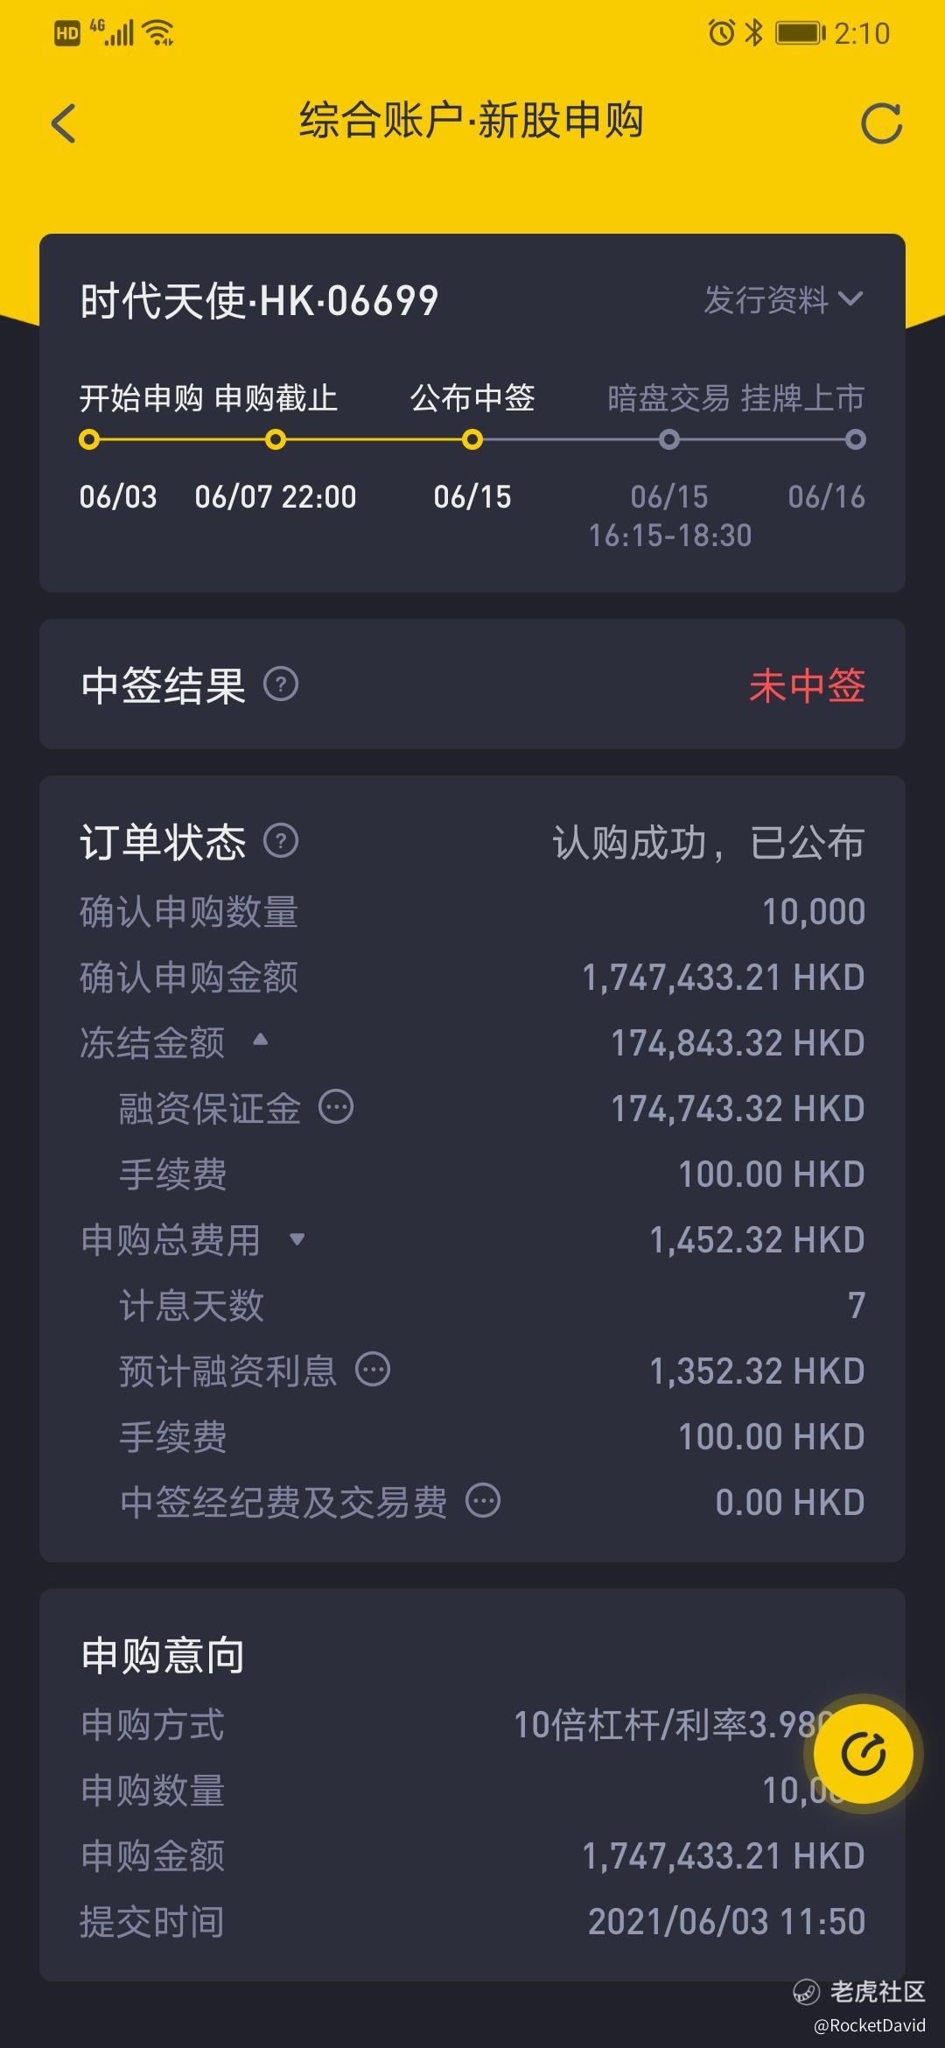Tap the info icon next to 中签经纪费及交易费
This screenshot has width=945, height=2048.
point(483,1500)
